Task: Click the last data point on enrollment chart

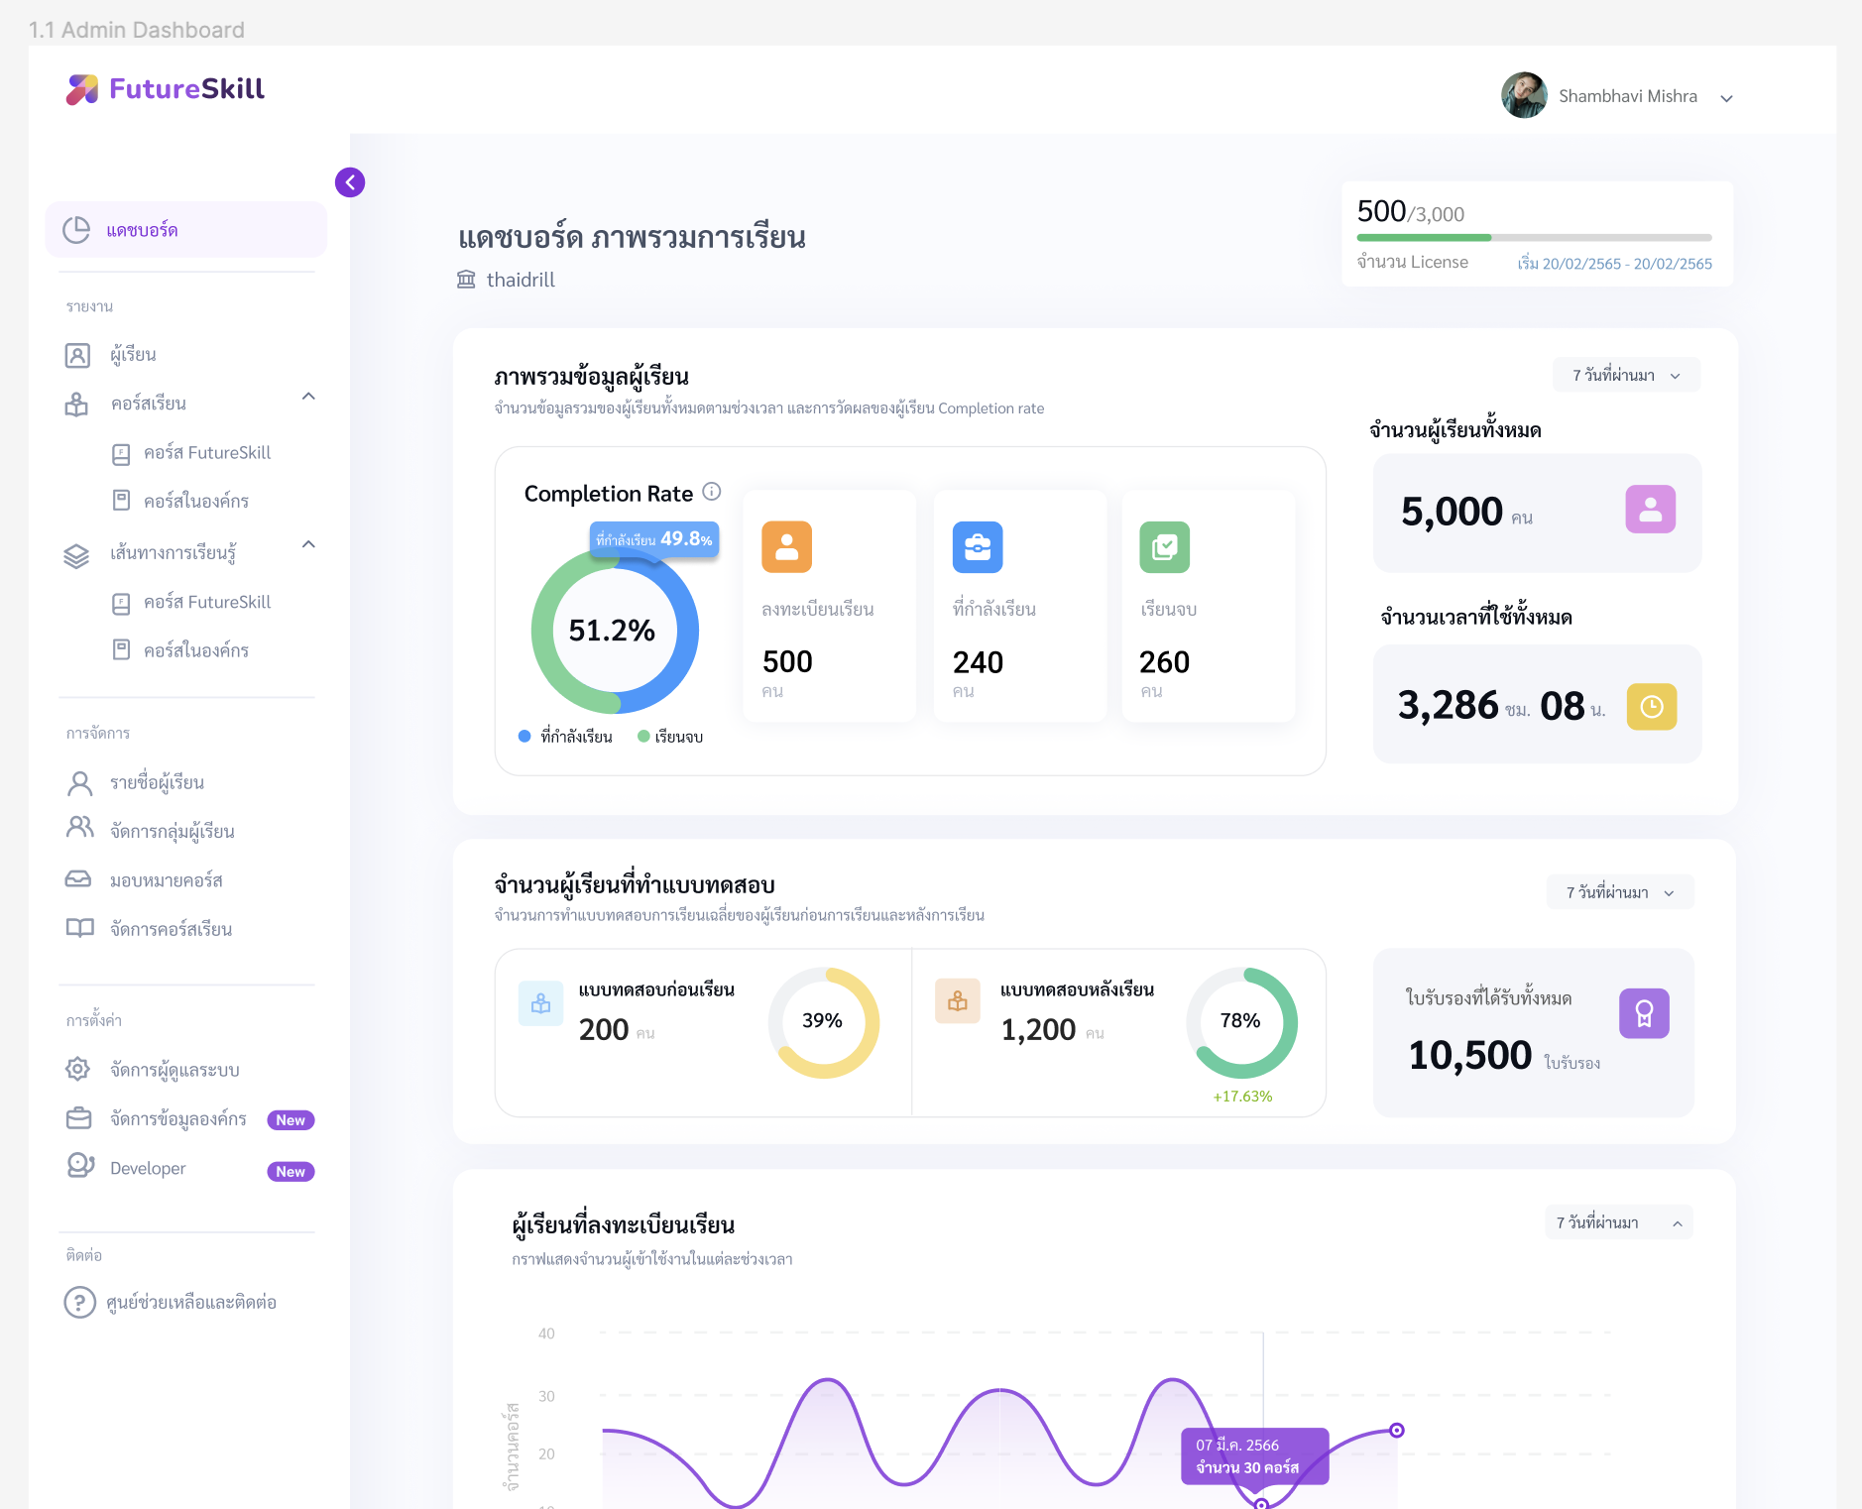Action: pos(1397,1431)
